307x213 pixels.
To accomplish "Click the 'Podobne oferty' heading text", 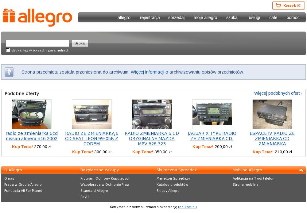I will click(22, 93).
